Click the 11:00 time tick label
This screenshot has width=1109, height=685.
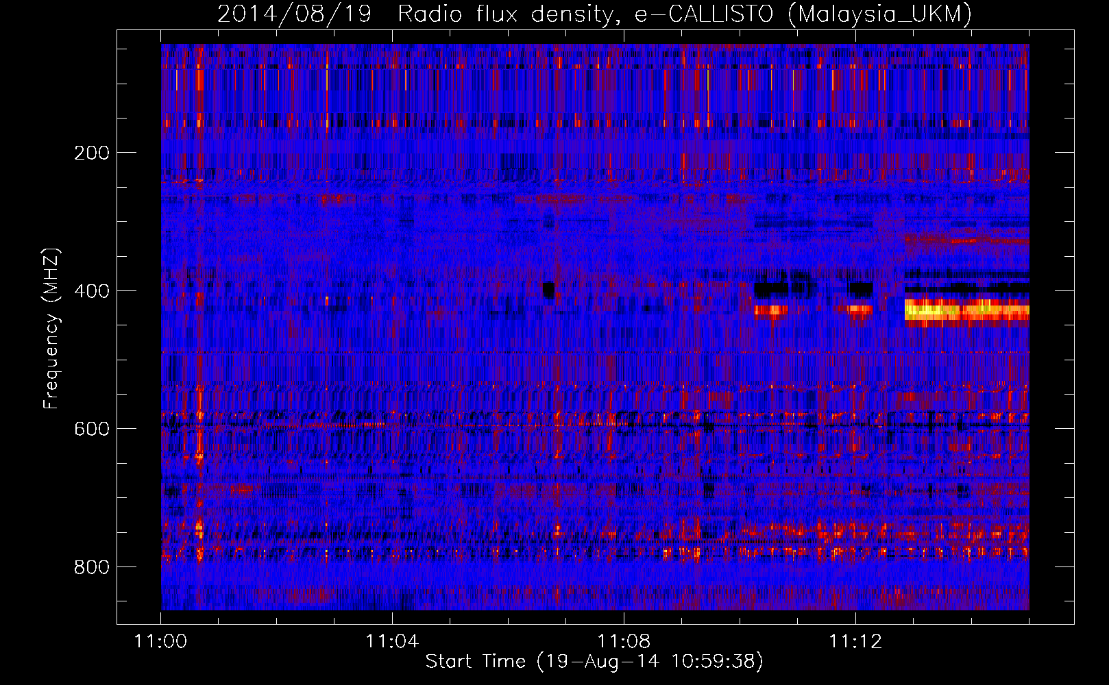tap(161, 642)
